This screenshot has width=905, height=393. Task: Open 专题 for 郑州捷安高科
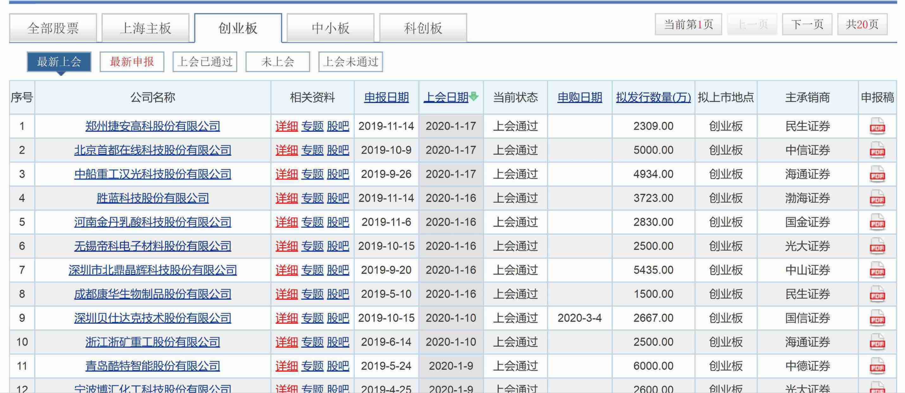tap(312, 126)
